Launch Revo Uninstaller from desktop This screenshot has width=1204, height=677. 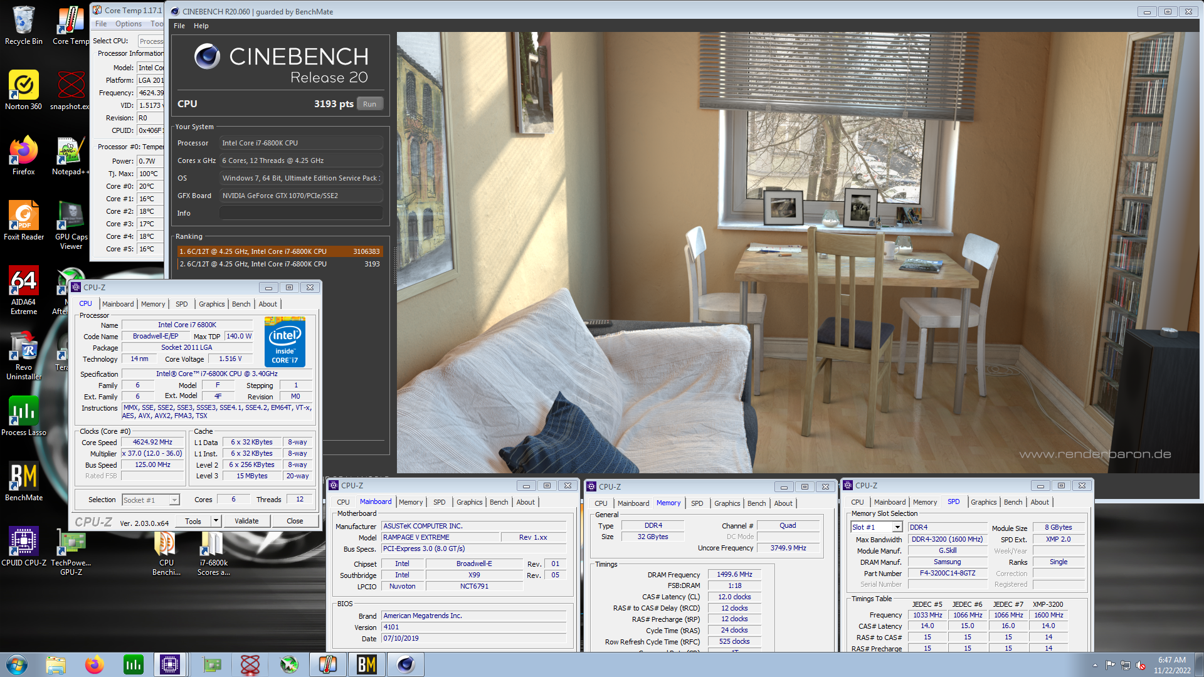pos(23,356)
